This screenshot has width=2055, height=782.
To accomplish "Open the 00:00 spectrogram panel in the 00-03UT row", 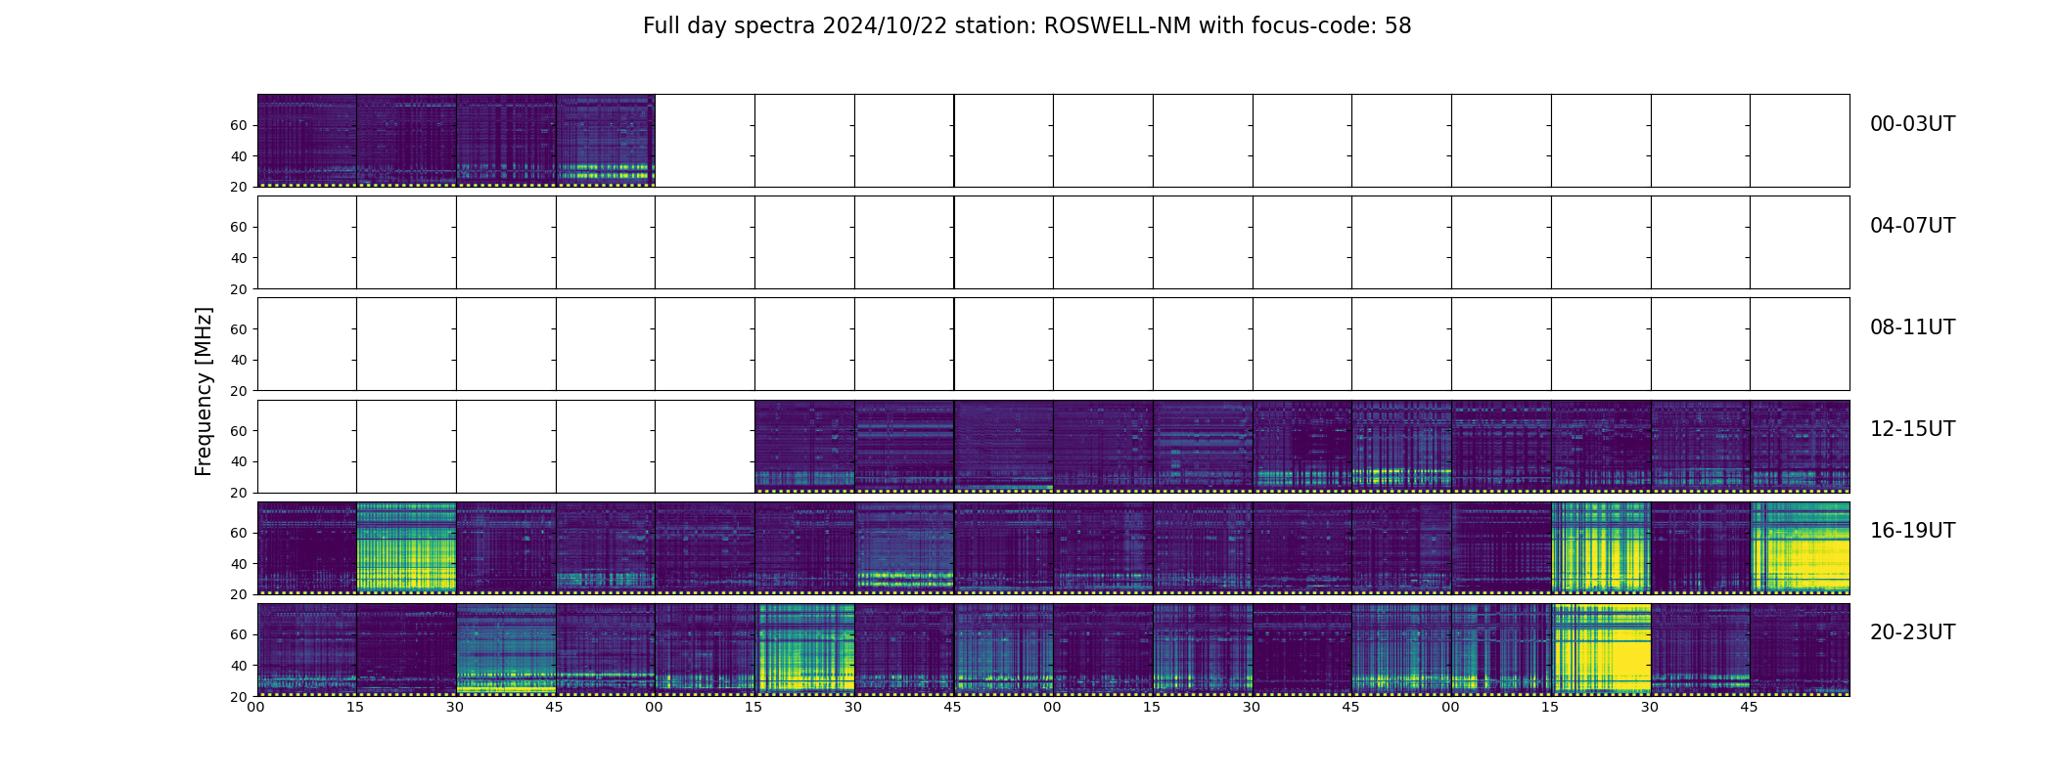I will [307, 141].
